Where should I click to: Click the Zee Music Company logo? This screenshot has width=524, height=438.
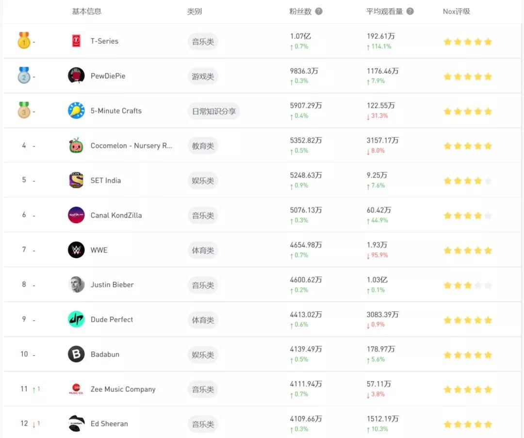[x=76, y=389]
